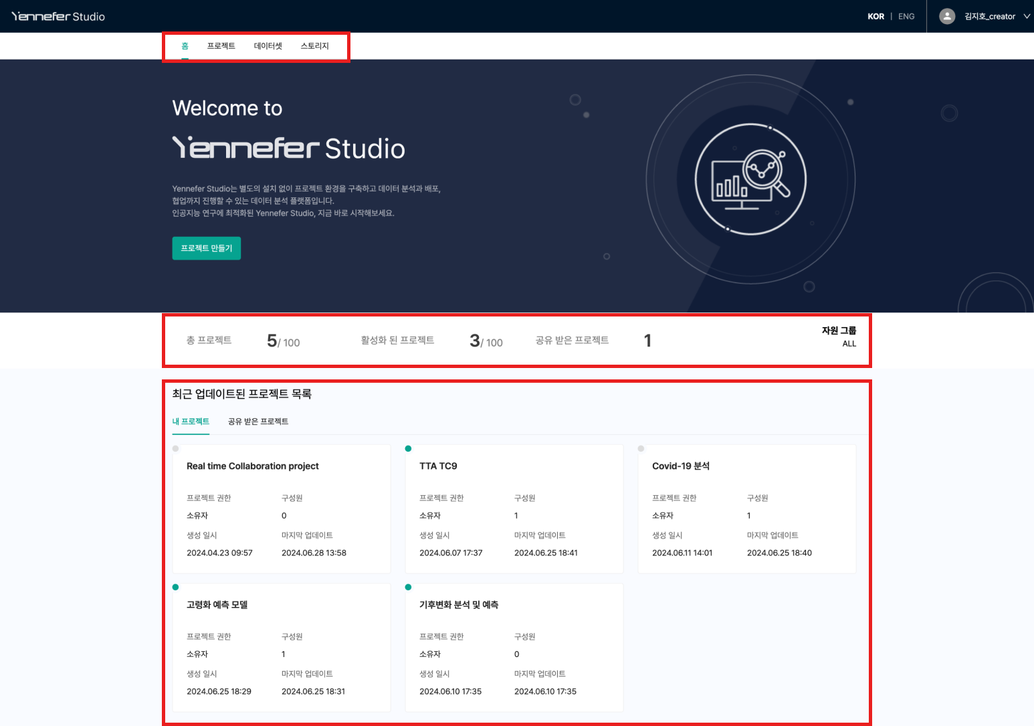Switch language to ENG
This screenshot has height=726, width=1034.
pos(906,16)
